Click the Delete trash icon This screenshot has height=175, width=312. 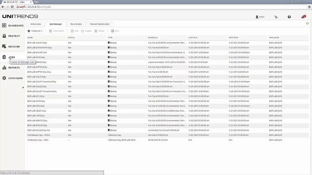pyautogui.click(x=96, y=31)
